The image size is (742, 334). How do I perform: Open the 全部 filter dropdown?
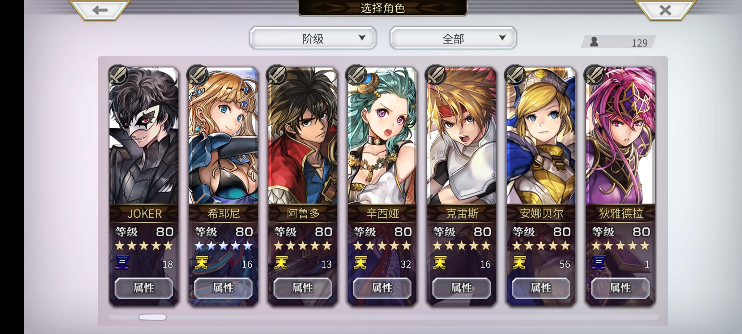click(x=453, y=38)
